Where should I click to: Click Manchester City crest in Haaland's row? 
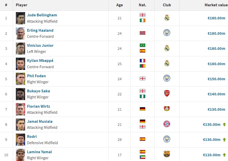point(167,33)
